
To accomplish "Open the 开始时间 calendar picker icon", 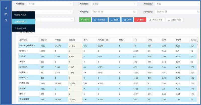I will [134, 11].
